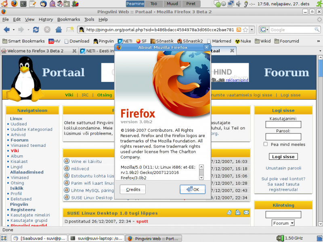Reload the page with the refresh icon
323x242 pixels.
click(36, 29)
